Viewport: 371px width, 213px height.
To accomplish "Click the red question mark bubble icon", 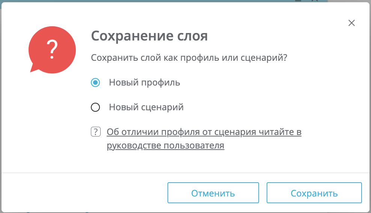I will pos(52,50).
